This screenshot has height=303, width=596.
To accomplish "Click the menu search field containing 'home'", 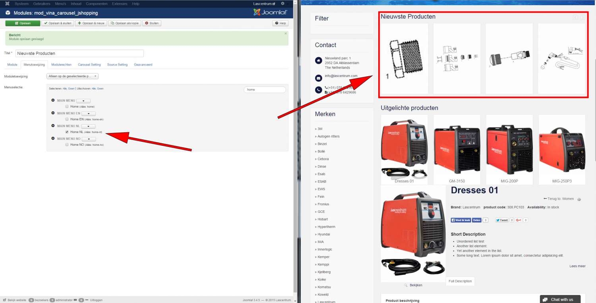I will tap(264, 90).
